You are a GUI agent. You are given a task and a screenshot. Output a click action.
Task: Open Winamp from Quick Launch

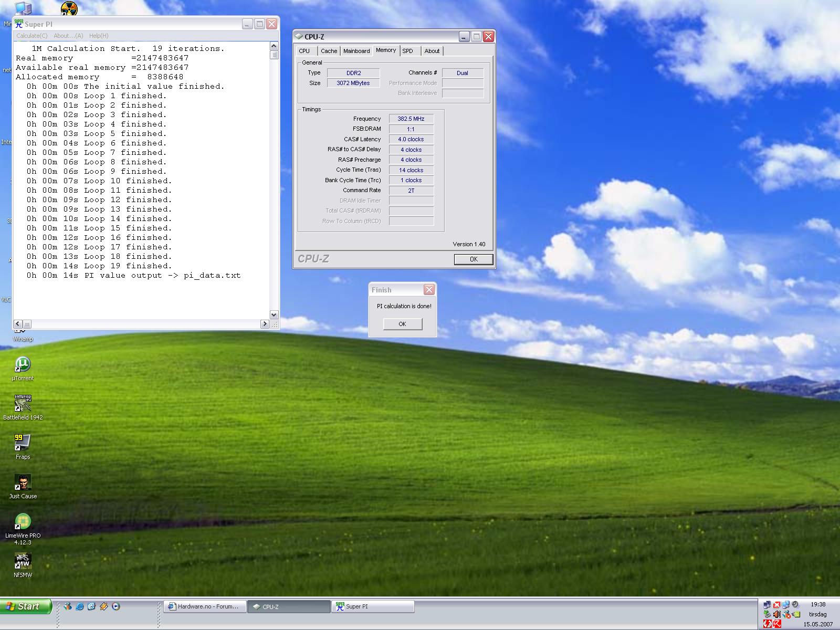coord(104,606)
